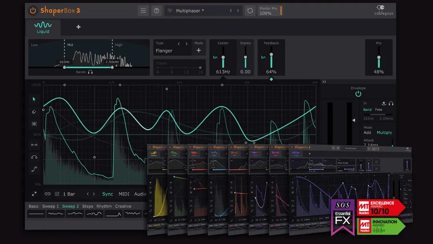Go to the previous preset
433x244 pixels.
pos(231,10)
